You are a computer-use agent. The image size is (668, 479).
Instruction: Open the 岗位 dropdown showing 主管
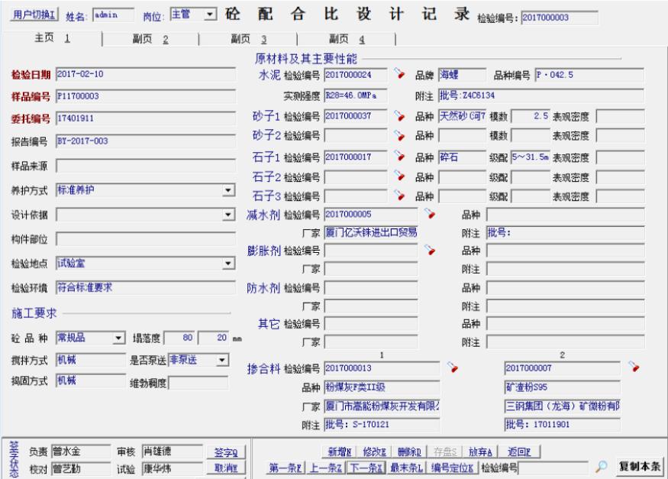tap(210, 15)
